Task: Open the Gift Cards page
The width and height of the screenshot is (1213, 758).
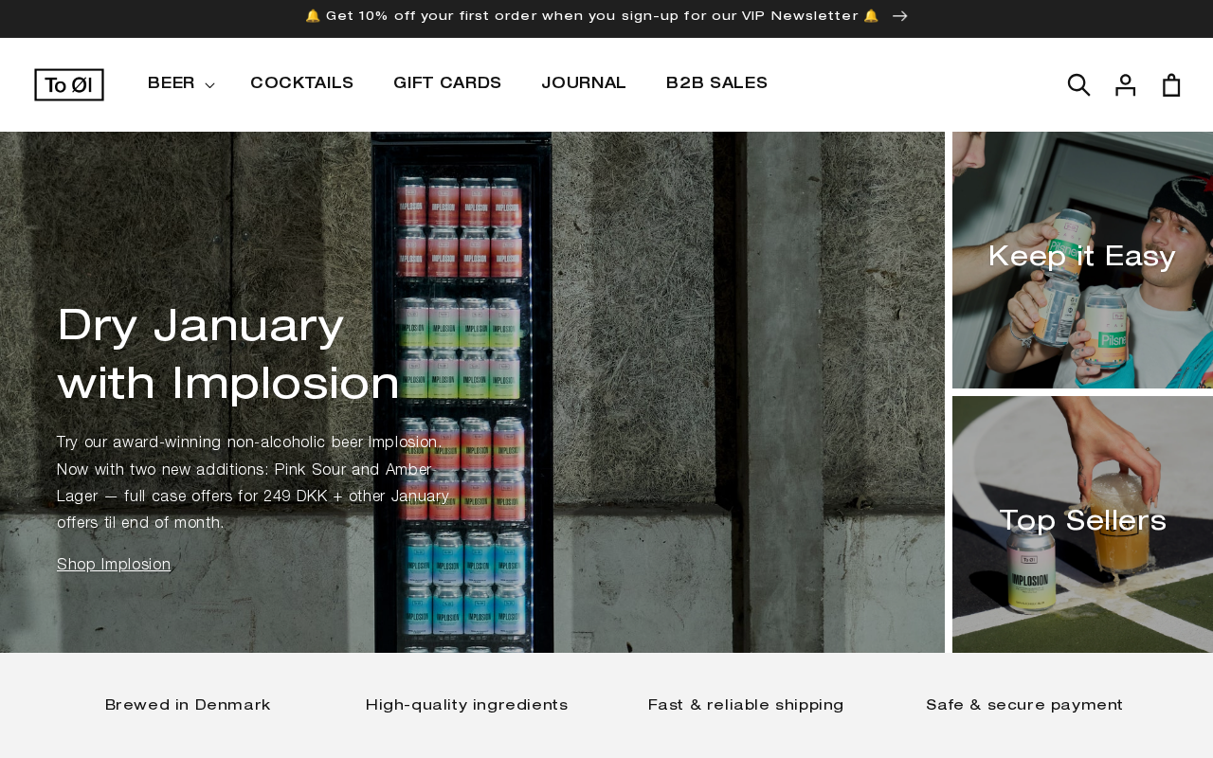Action: point(447,83)
